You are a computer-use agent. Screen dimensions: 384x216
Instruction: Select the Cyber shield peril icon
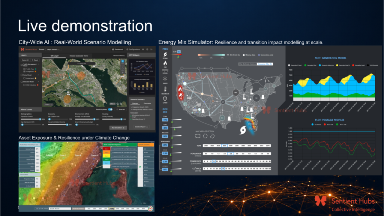tap(165, 99)
